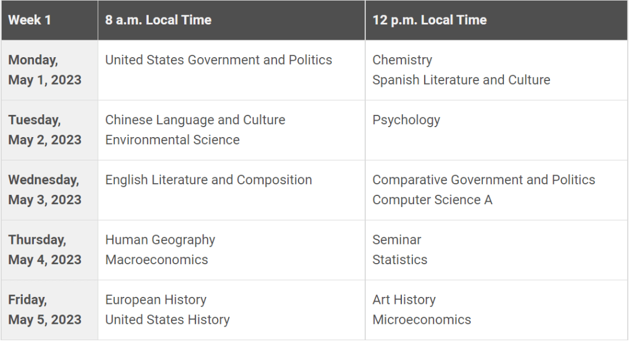
Task: Click Comparative Government and Politics
Action: click(484, 180)
